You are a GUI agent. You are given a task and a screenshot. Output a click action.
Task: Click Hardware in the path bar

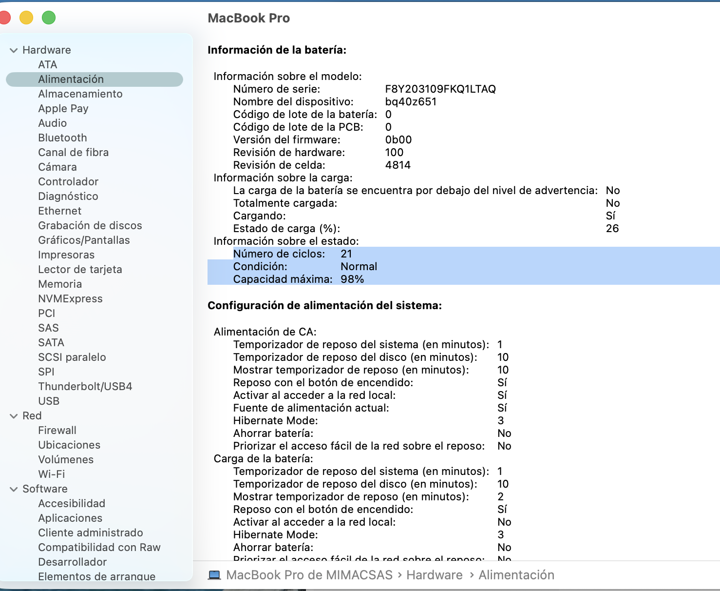435,575
